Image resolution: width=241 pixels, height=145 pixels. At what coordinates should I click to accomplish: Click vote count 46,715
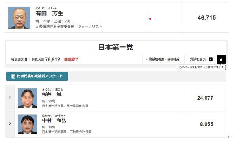[x=207, y=18]
